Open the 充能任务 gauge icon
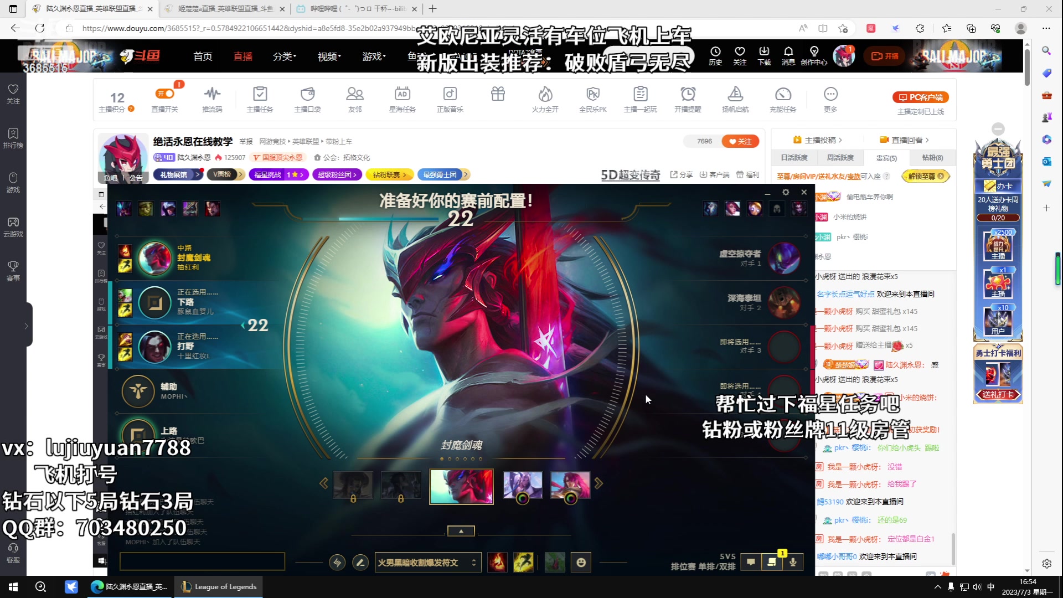Viewport: 1063px width, 598px height. click(783, 100)
